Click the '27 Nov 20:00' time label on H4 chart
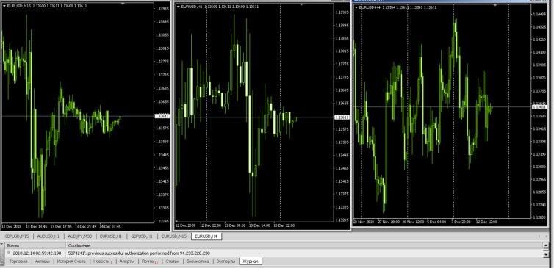 [389, 222]
